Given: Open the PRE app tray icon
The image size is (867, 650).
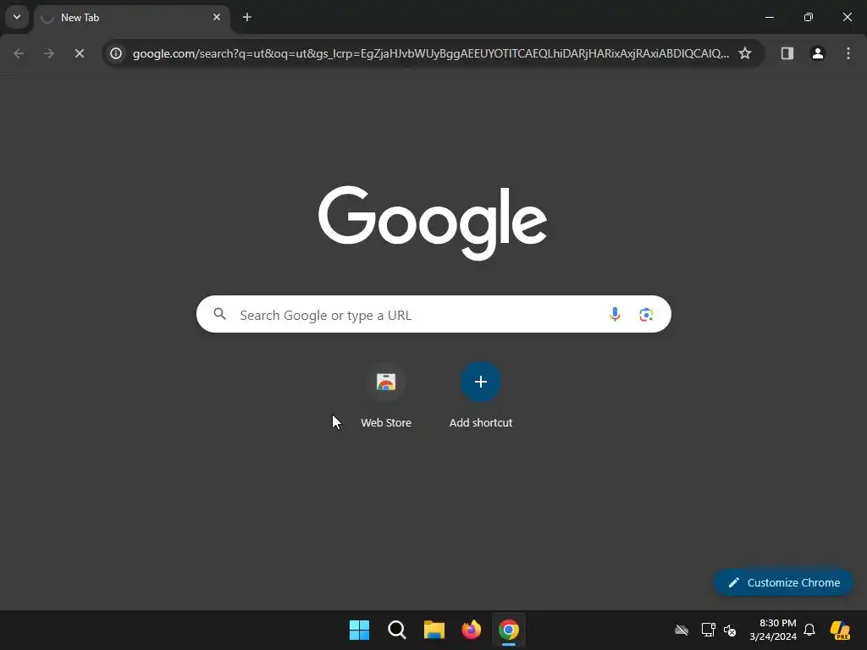Looking at the screenshot, I should [x=841, y=630].
